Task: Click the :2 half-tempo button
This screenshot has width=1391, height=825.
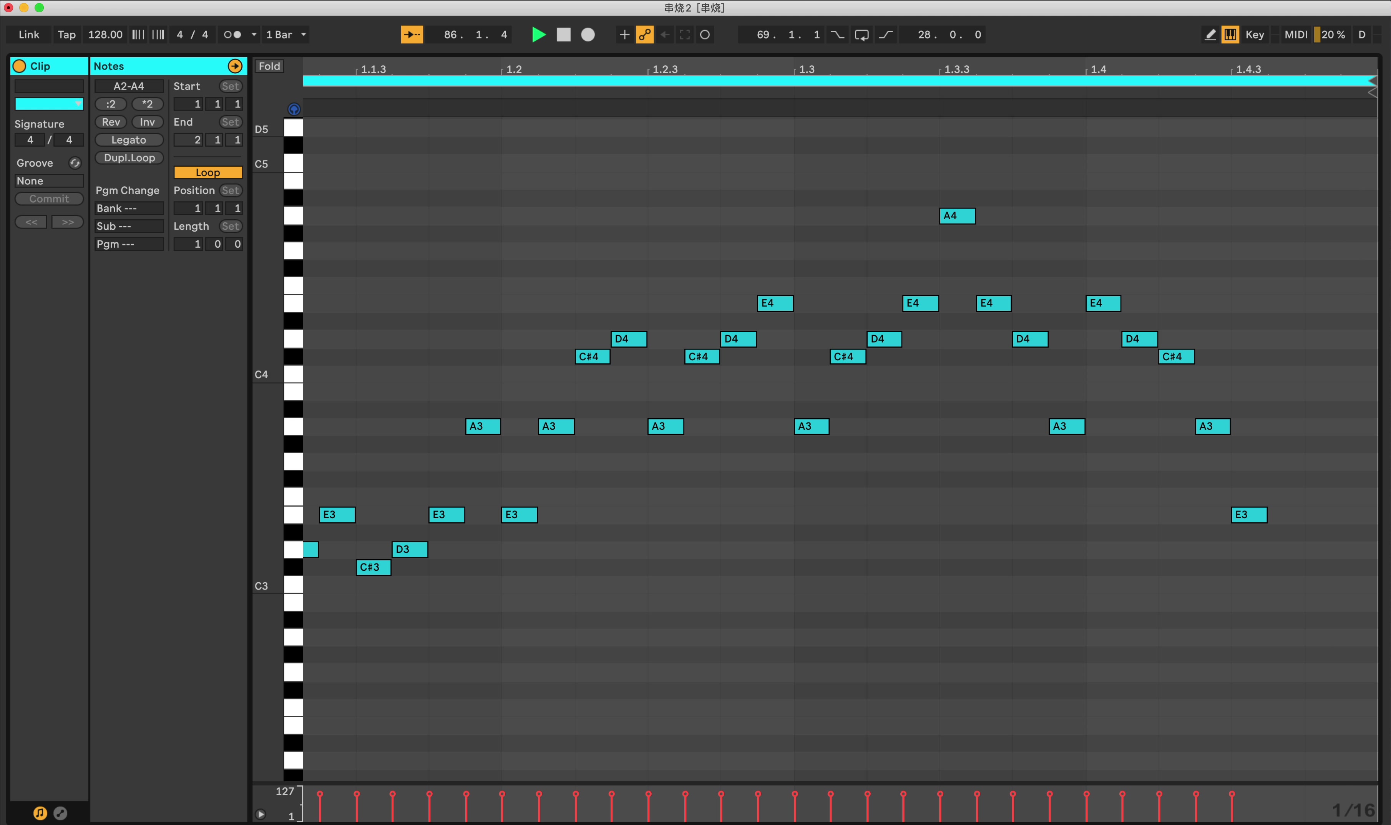Action: 111,104
